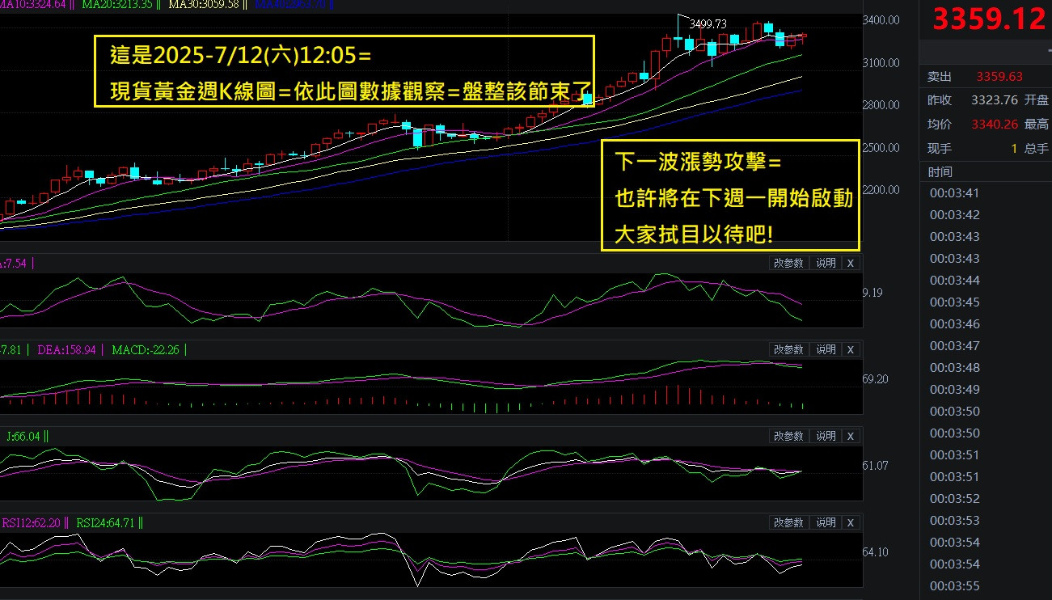Screen dimensions: 1052x600
Task: Click the large 3359.12 current price
Action: pos(989,19)
